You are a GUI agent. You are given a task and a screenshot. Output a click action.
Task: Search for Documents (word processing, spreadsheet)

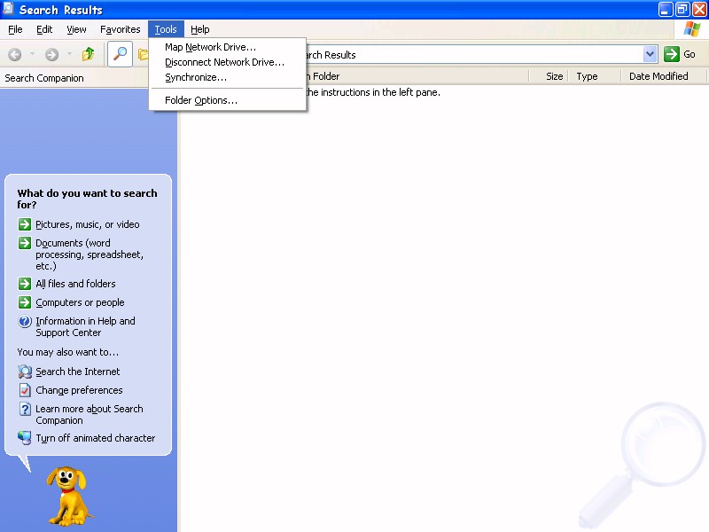90,254
